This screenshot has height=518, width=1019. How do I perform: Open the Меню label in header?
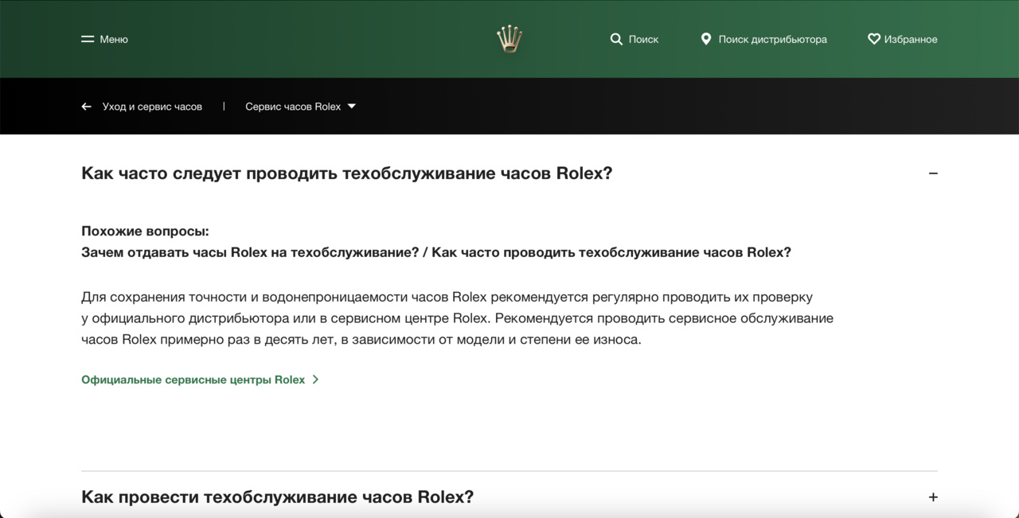[x=114, y=39]
